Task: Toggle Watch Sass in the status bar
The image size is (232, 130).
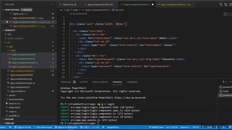Action: click(156, 127)
